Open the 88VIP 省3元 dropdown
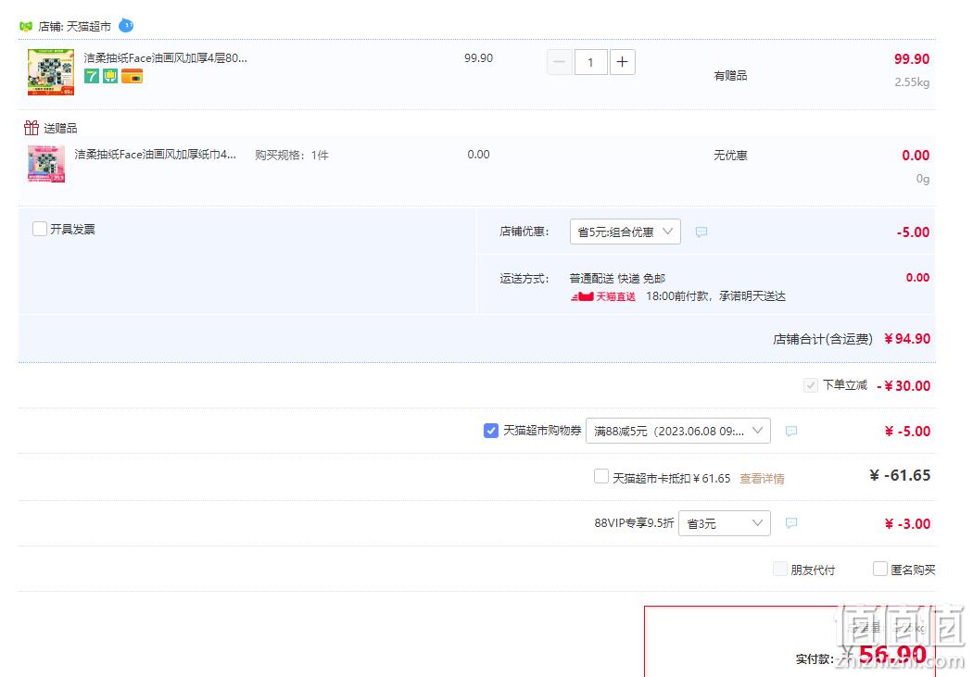This screenshot has height=677, width=973. (x=725, y=523)
